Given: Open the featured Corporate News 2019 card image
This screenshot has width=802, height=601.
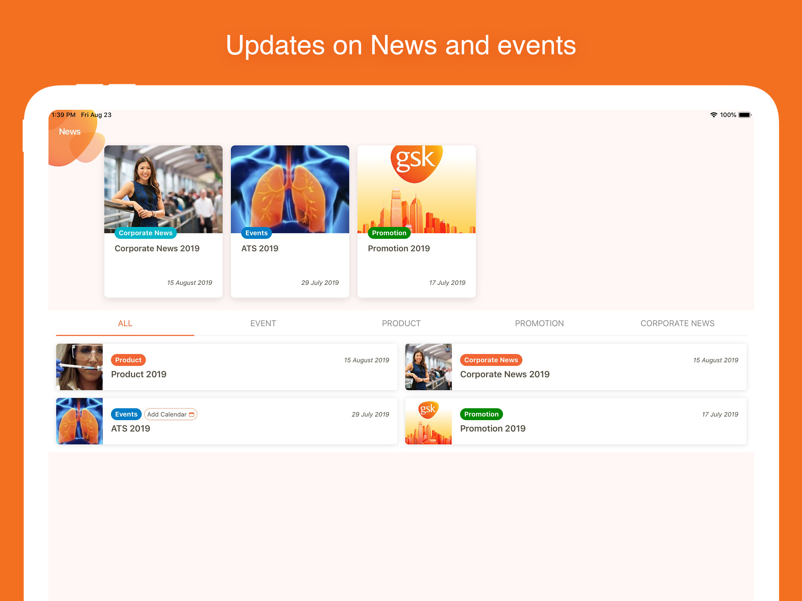Looking at the screenshot, I should (x=163, y=189).
